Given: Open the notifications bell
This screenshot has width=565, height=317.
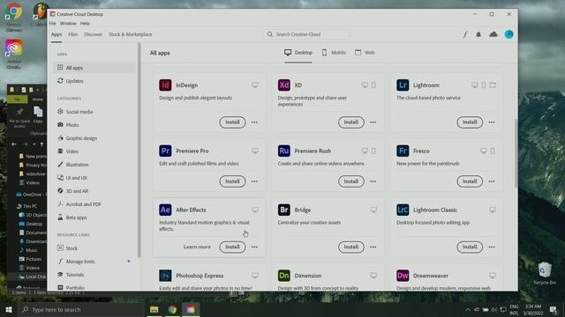Looking at the screenshot, I should 478,34.
